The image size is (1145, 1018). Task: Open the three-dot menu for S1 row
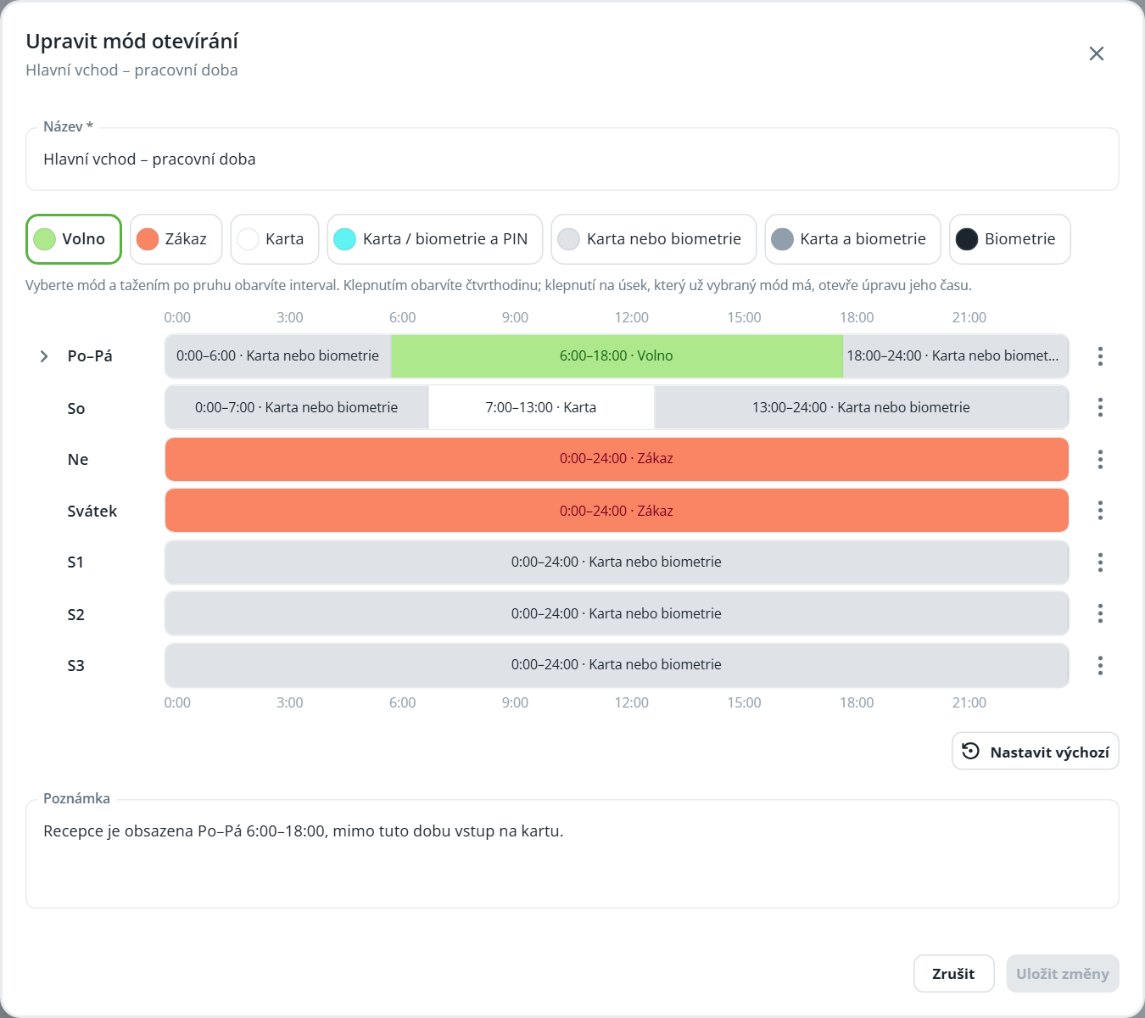(1100, 562)
